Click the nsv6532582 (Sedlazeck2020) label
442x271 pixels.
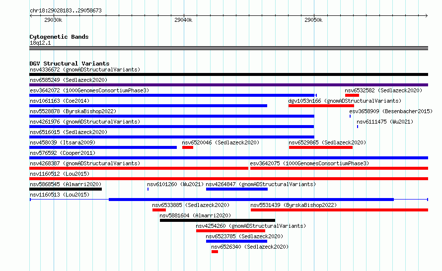click(383, 90)
